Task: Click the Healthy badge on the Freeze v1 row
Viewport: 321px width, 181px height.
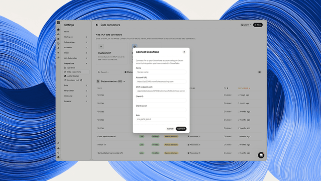Action: click(155, 145)
